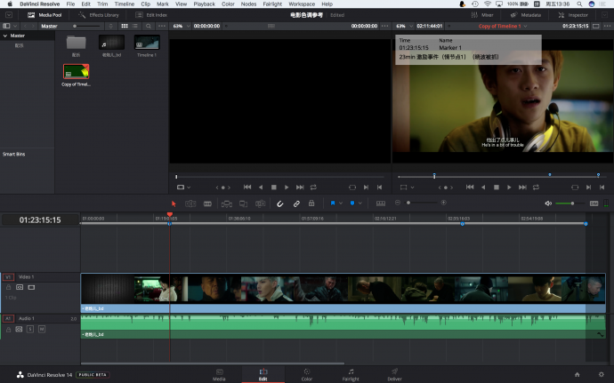Open the source viewer zoom percentage dropdown
Image resolution: width=614 pixels, height=383 pixels.
coord(181,26)
